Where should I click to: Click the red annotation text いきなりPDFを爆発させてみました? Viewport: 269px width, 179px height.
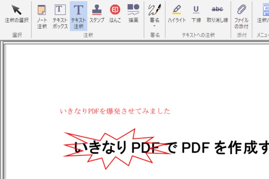[x=115, y=111]
